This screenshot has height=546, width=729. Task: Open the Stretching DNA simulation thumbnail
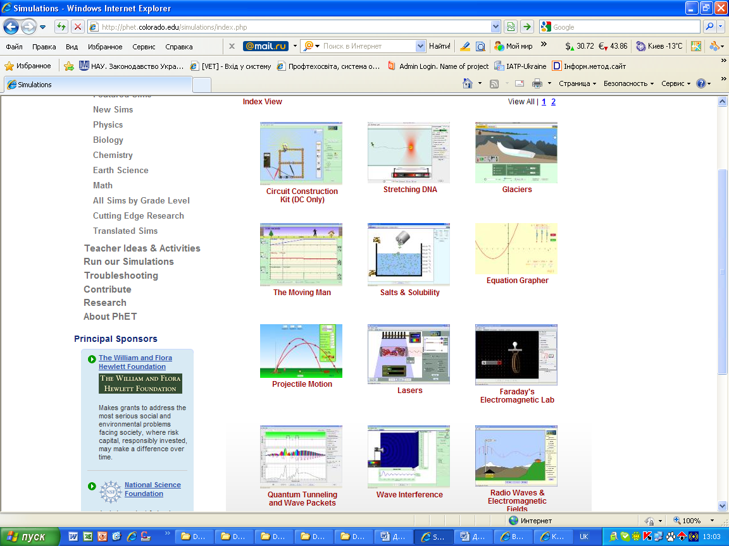click(409, 153)
